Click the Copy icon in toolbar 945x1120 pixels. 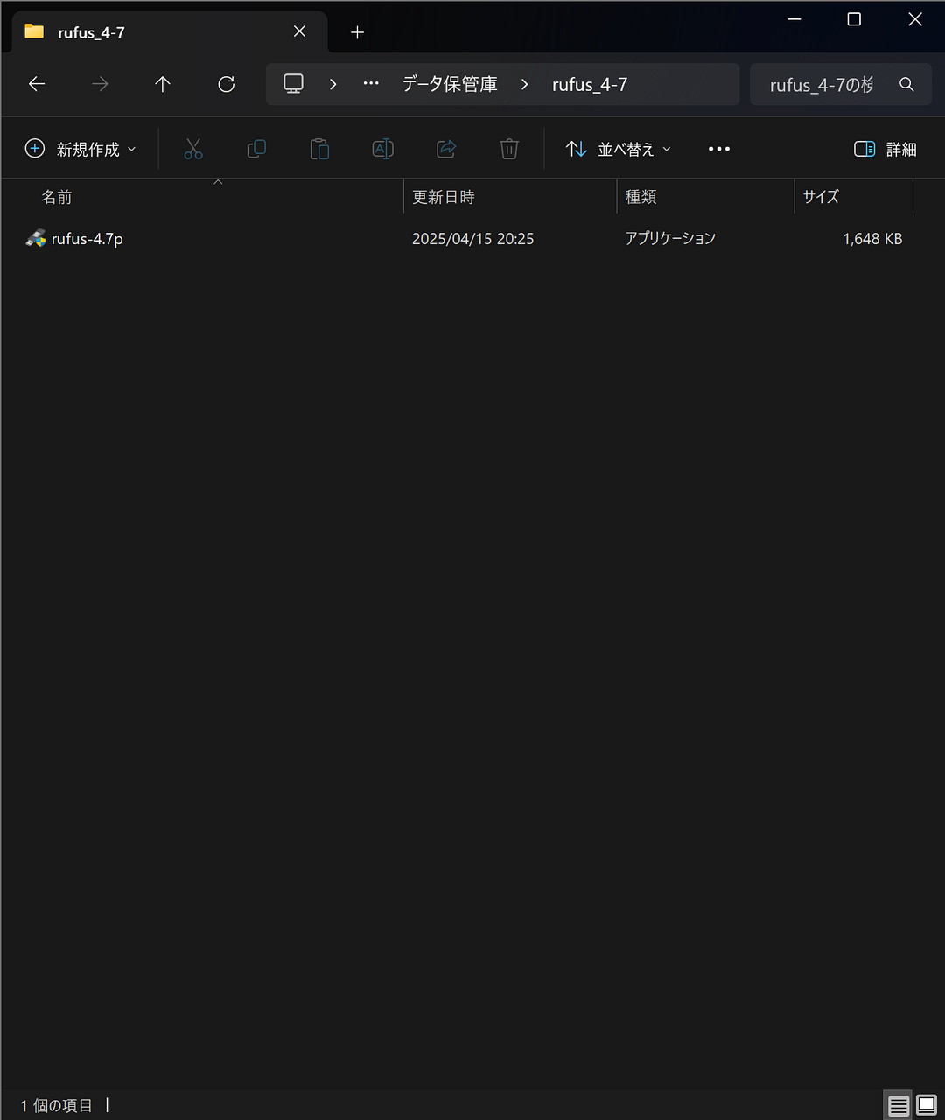click(x=256, y=150)
